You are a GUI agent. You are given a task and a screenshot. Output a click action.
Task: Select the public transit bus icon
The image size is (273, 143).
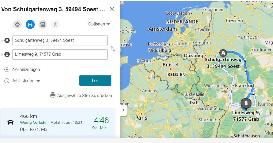[43, 24]
